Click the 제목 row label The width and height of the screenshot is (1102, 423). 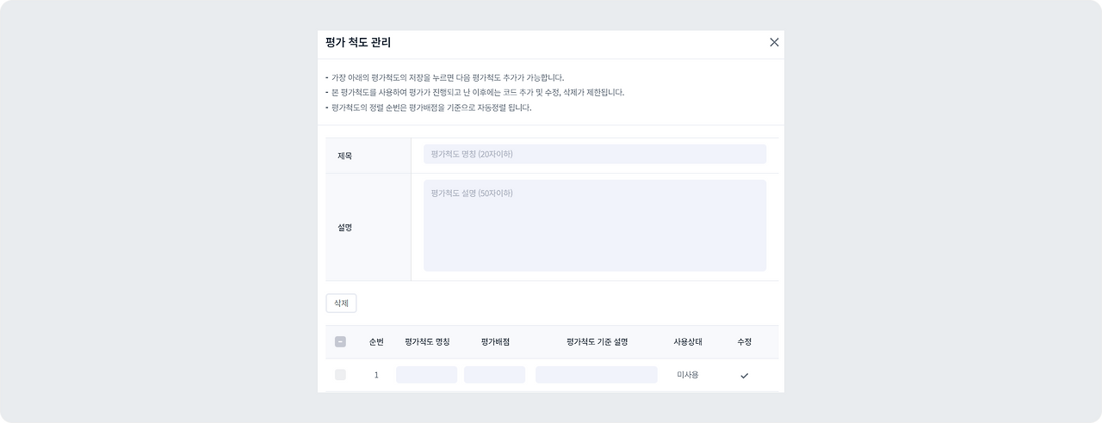point(345,156)
